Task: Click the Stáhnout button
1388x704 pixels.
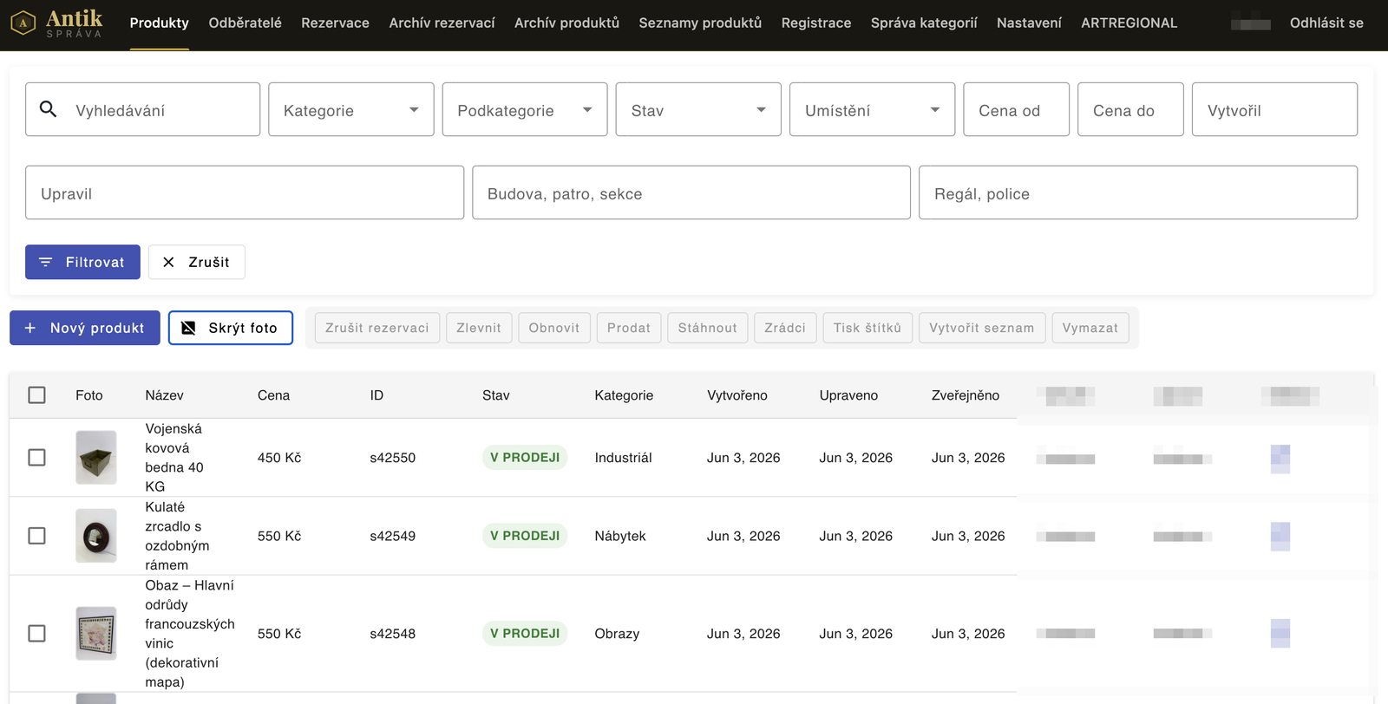Action: tap(708, 328)
